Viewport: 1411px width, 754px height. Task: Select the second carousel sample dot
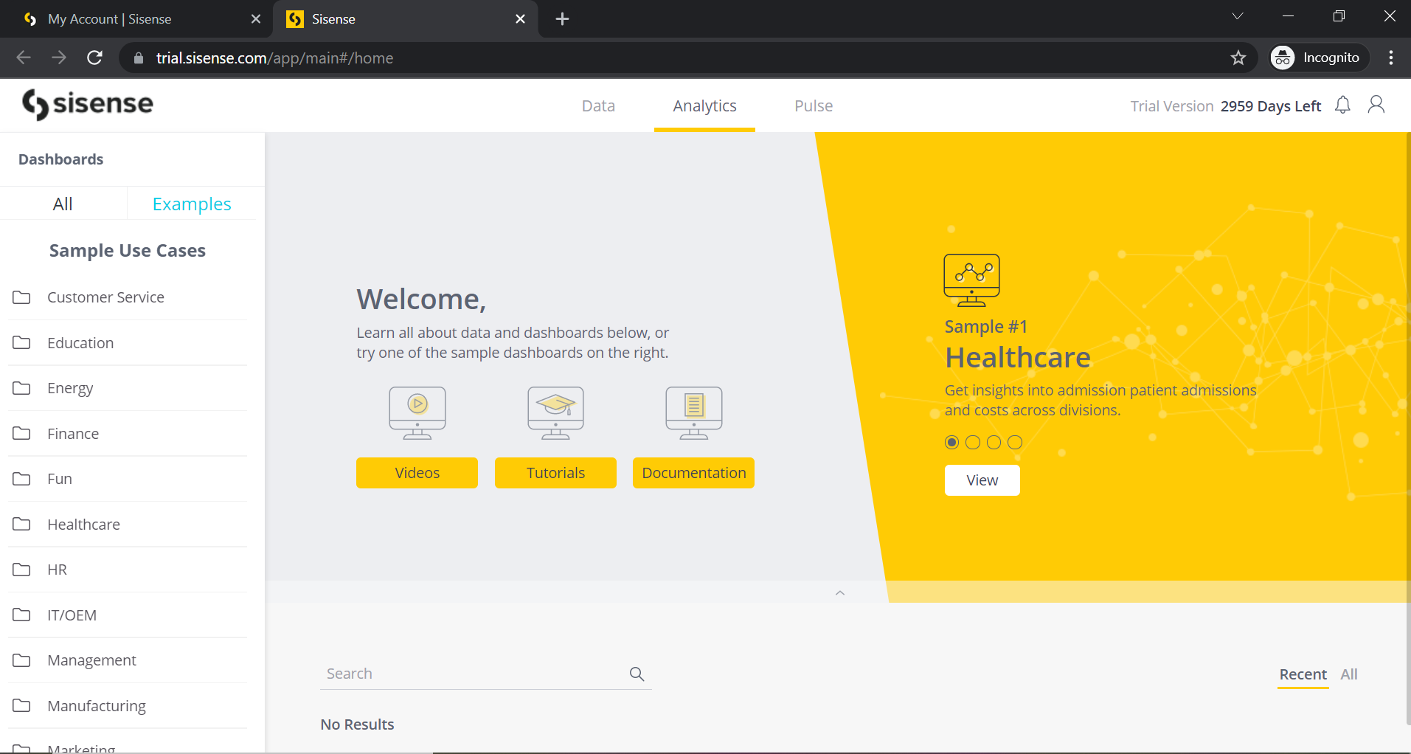tap(973, 442)
